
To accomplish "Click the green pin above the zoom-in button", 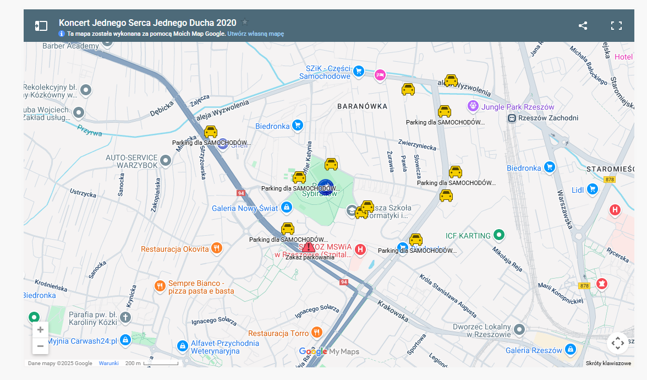I will 34,317.
